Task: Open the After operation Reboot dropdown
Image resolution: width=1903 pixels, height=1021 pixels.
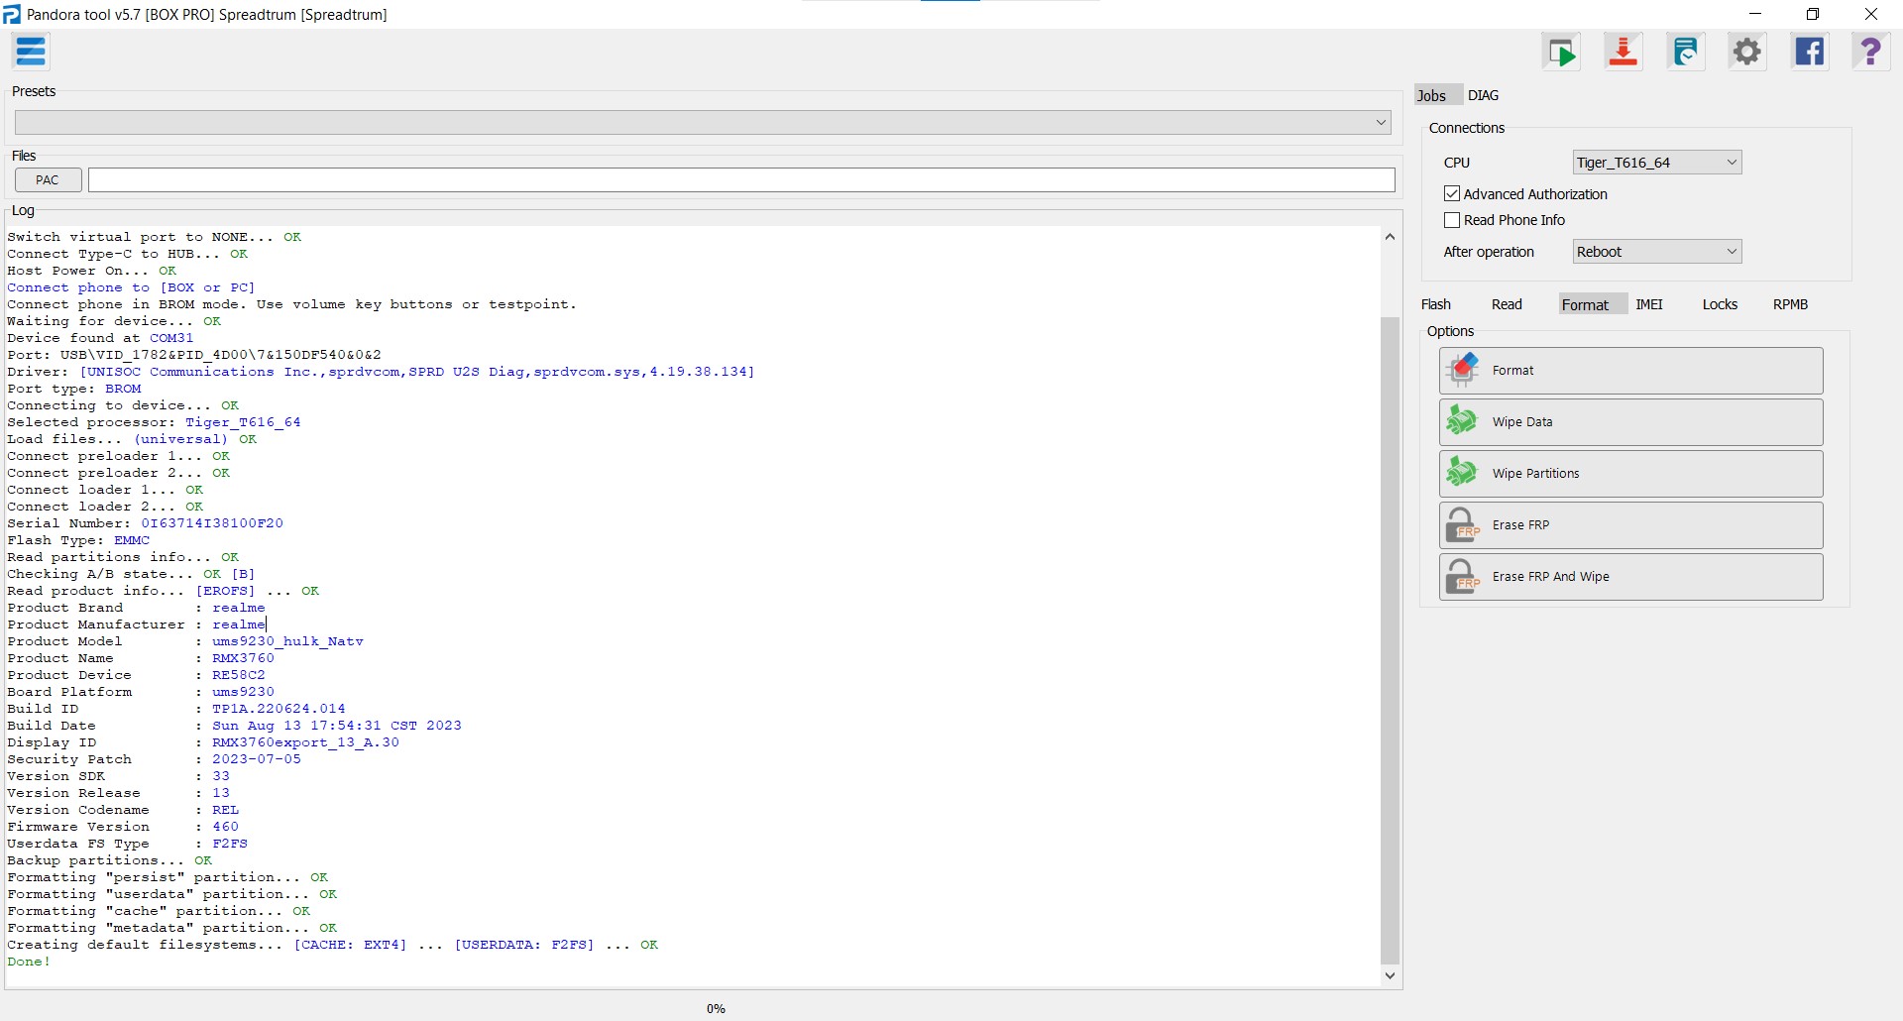Action: 1657,252
